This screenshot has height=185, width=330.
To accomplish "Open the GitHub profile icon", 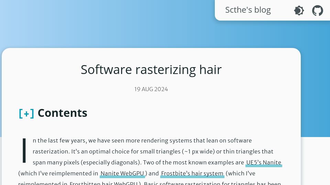I will tap(317, 11).
